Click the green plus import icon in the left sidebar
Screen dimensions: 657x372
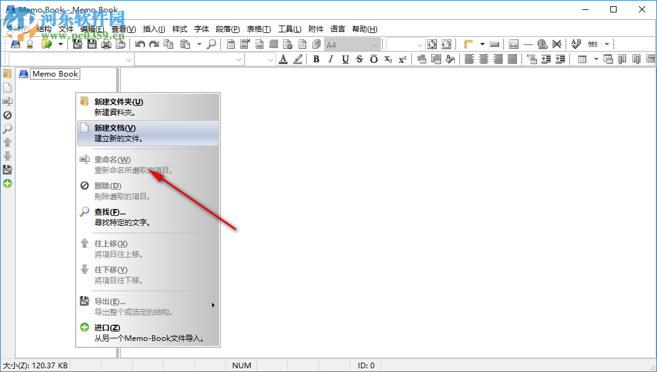7,184
